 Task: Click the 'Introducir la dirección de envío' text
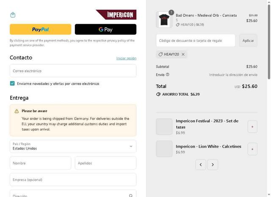click(x=233, y=75)
